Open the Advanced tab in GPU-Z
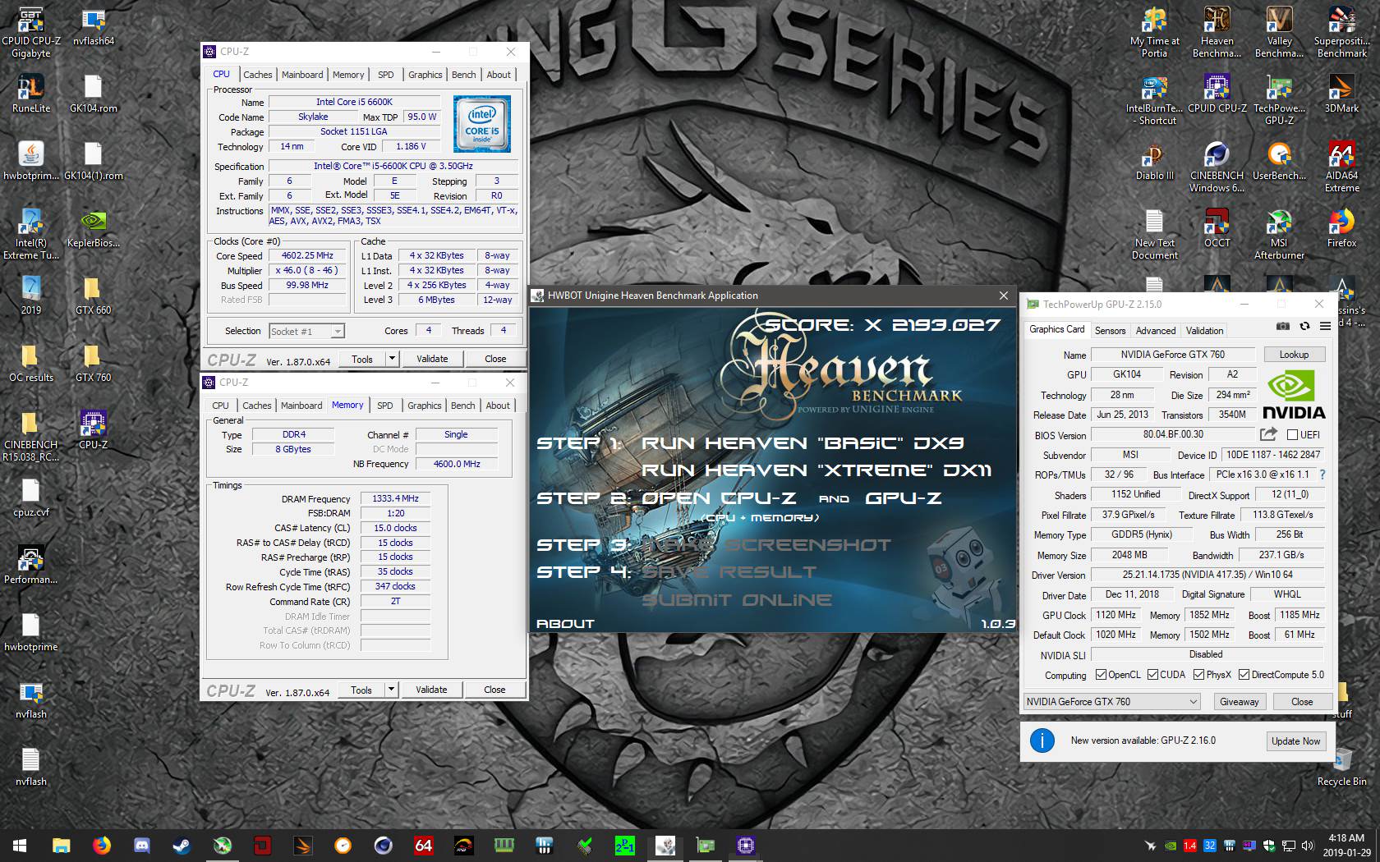The height and width of the screenshot is (862, 1380). pos(1156,331)
